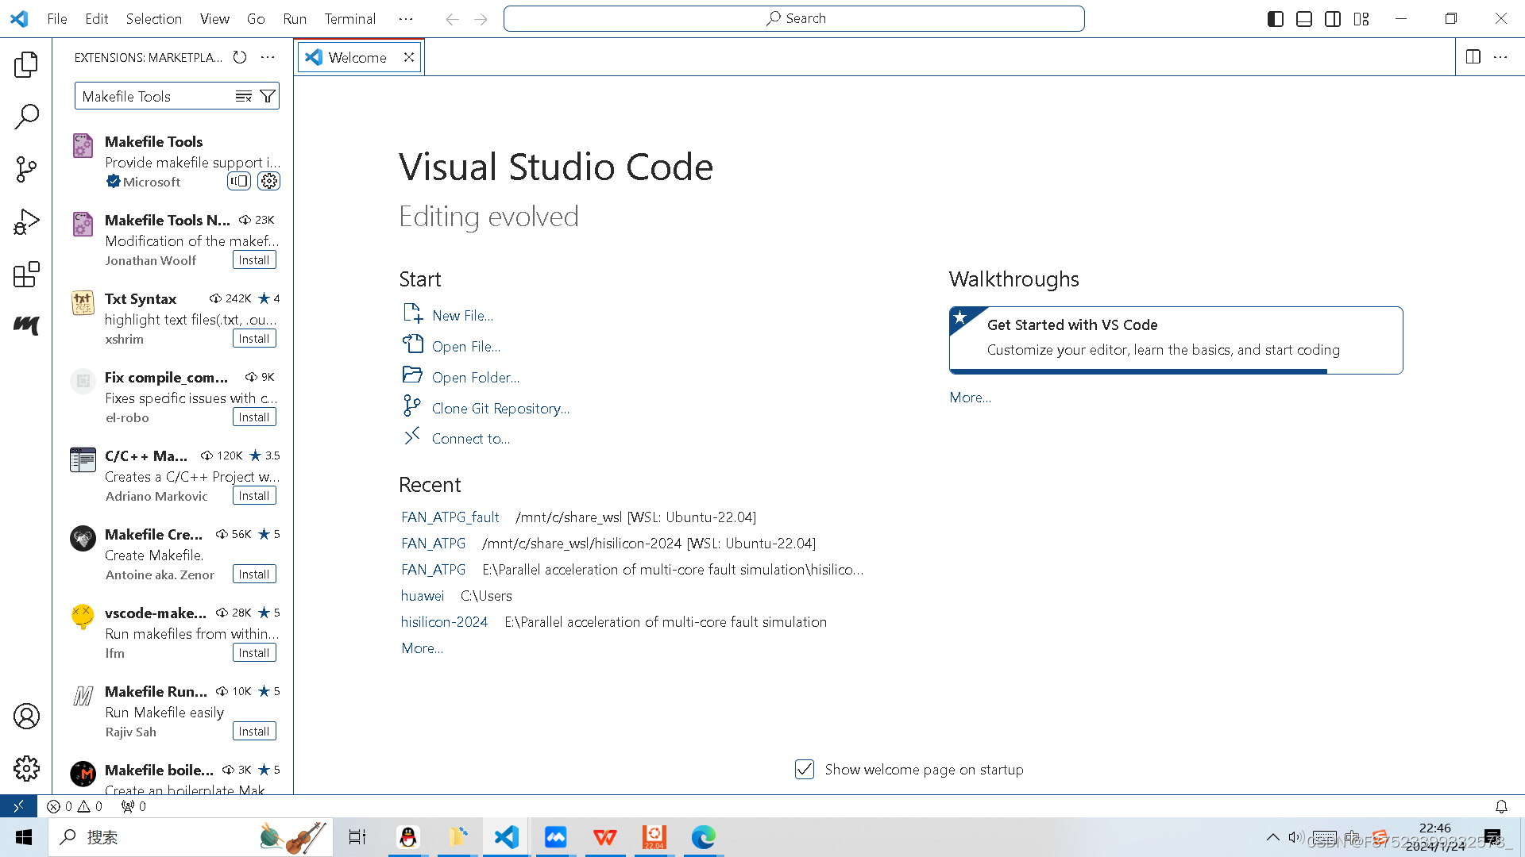This screenshot has height=857, width=1525.
Task: Open the Extensions view icon
Action: (x=26, y=275)
